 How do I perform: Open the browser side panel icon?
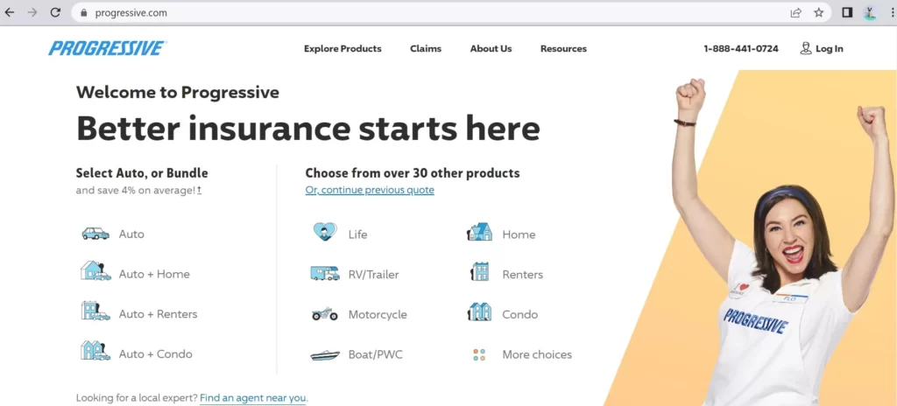tap(847, 12)
